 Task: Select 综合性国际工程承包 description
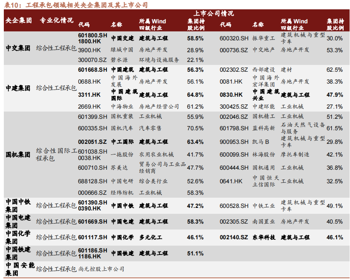click(56, 154)
